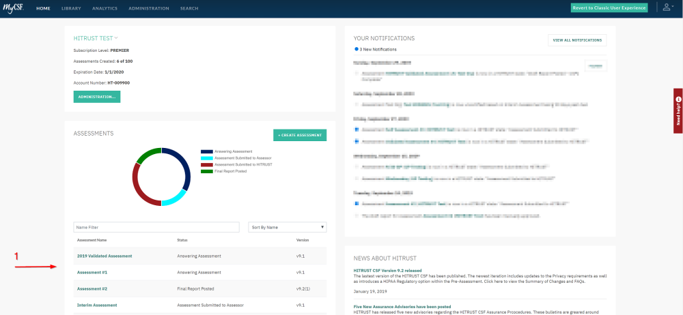Click the Account Number HT-009900 text

point(102,82)
